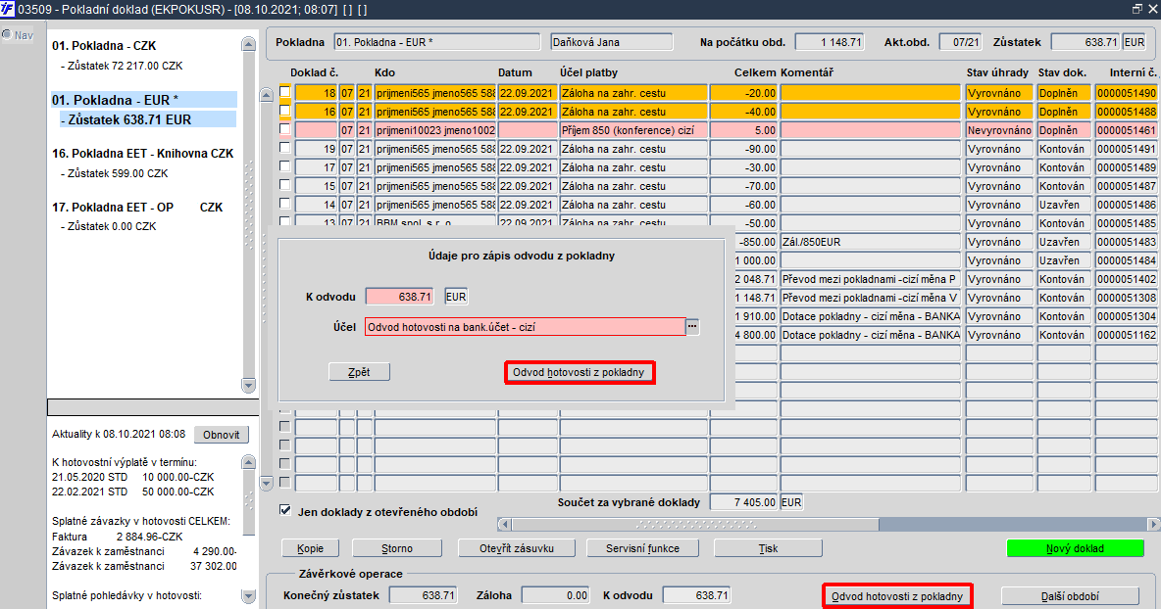Select the Nav radio button
The image size is (1161, 609).
click(7, 34)
